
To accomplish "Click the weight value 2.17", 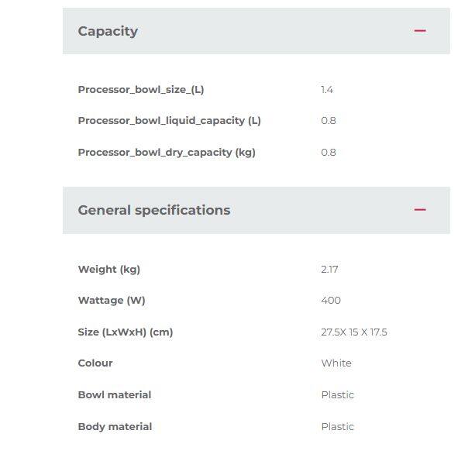I will point(329,270).
